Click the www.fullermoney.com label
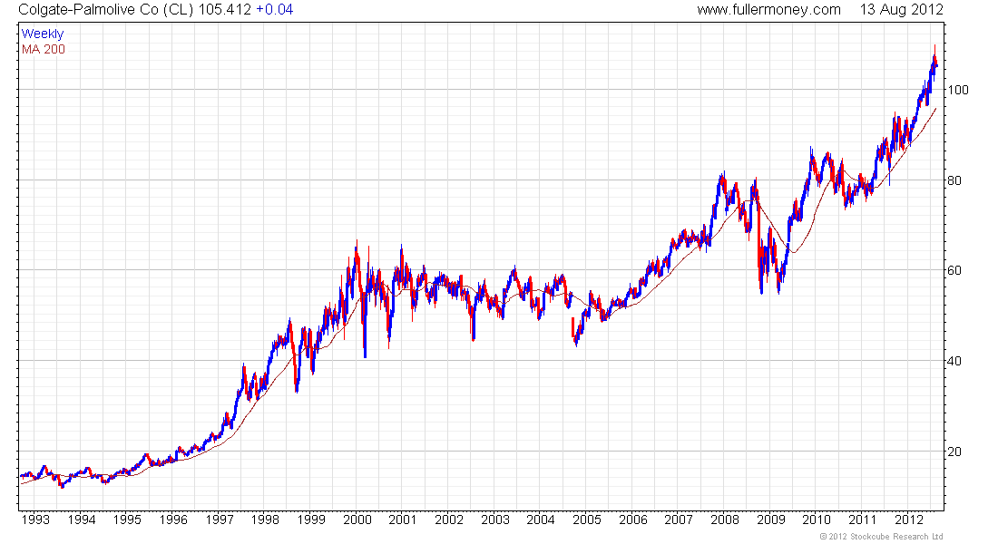Screen dimensions: 998x544 [x=768, y=10]
